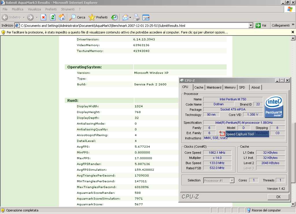Switch to CPU-Z Mainboard tab
The image size is (296, 214).
click(x=214, y=87)
